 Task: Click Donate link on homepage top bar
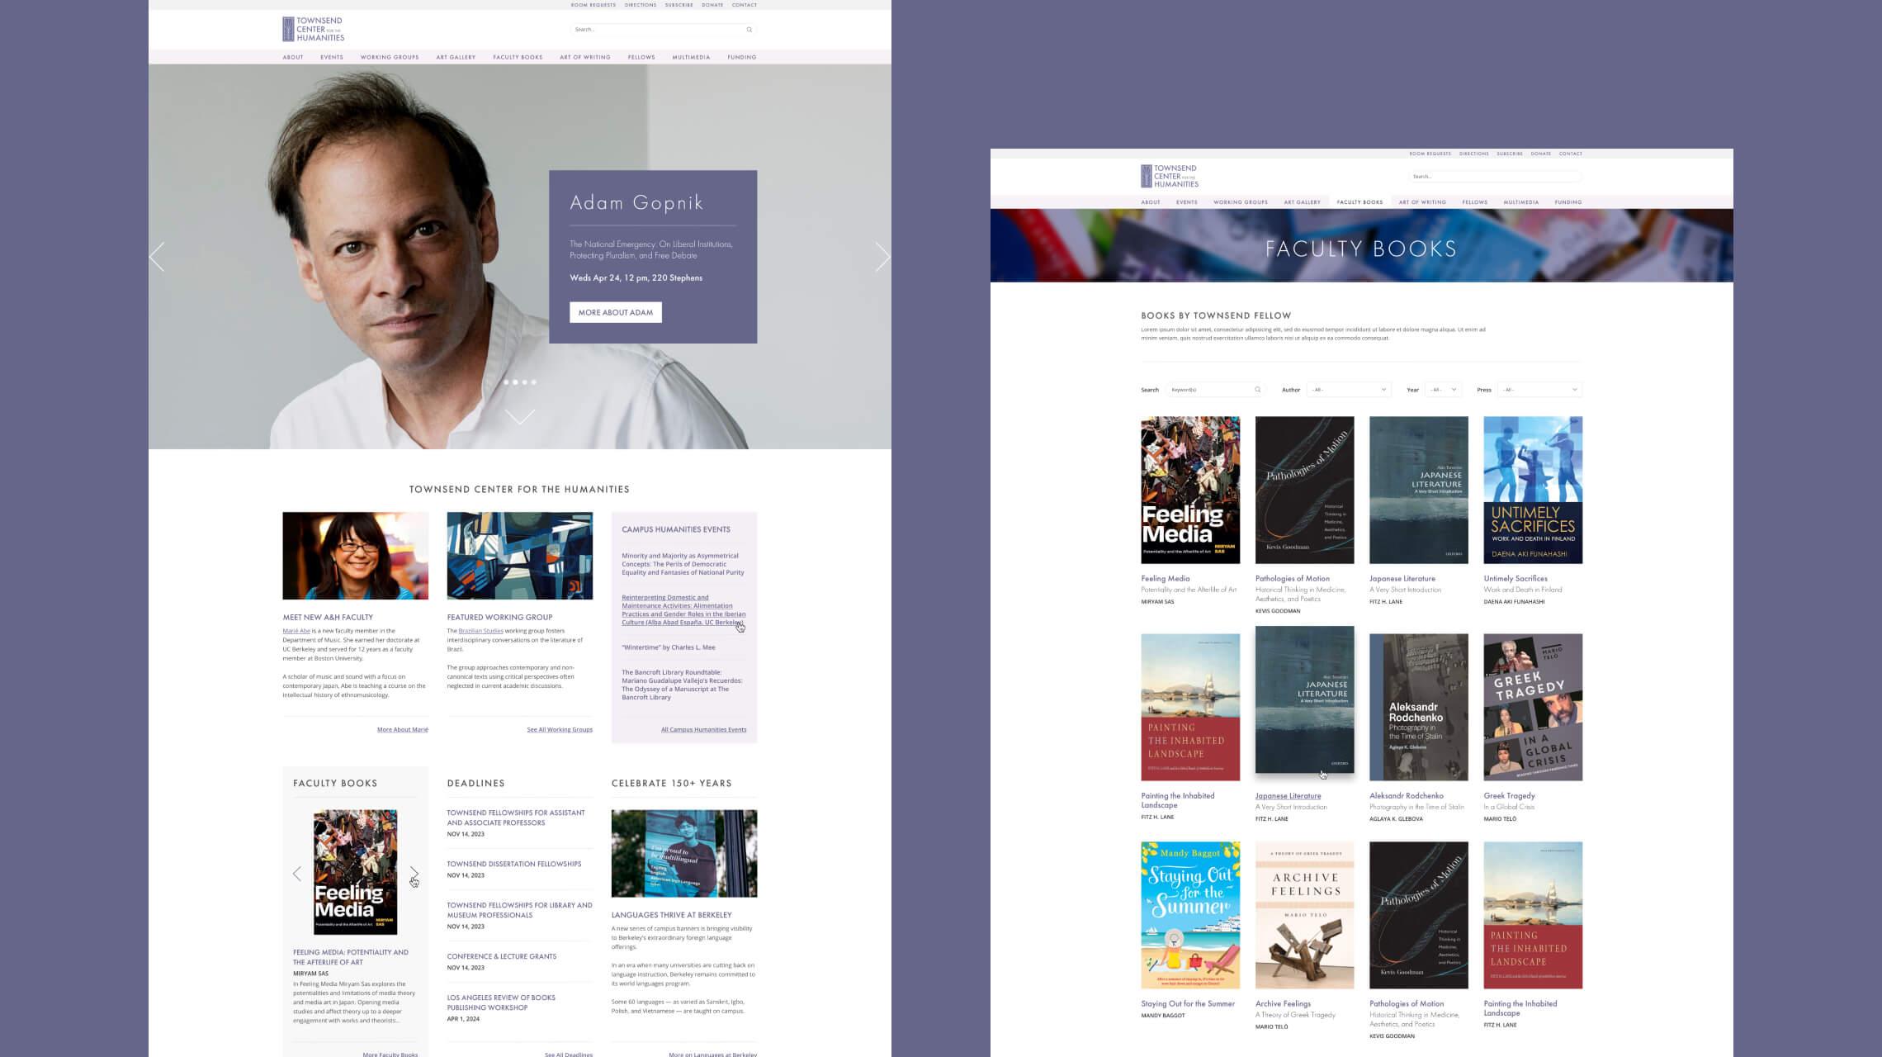click(x=712, y=5)
